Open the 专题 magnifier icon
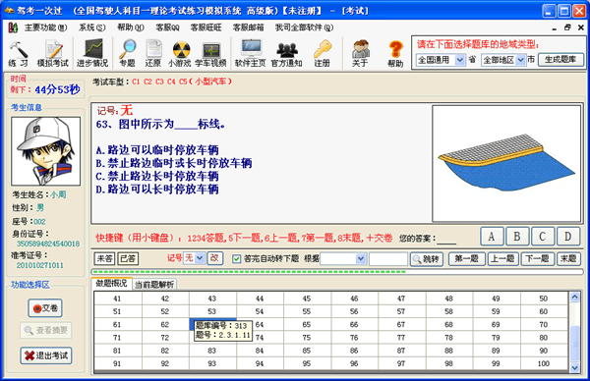Viewport: 590px width, 381px height. coord(127,53)
